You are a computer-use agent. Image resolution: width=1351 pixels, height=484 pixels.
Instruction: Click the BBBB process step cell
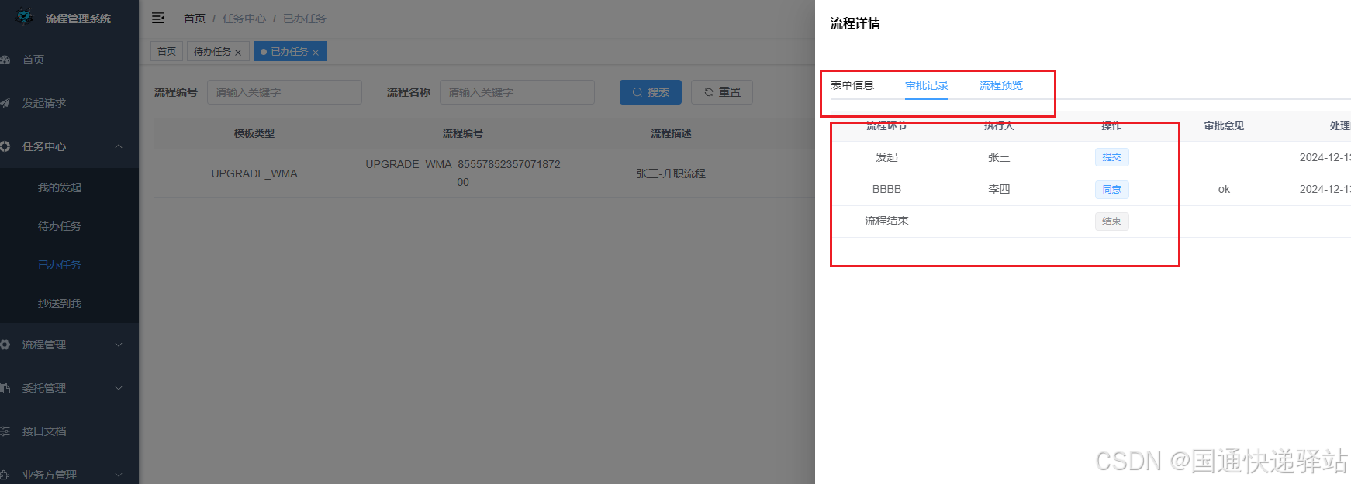pyautogui.click(x=886, y=189)
